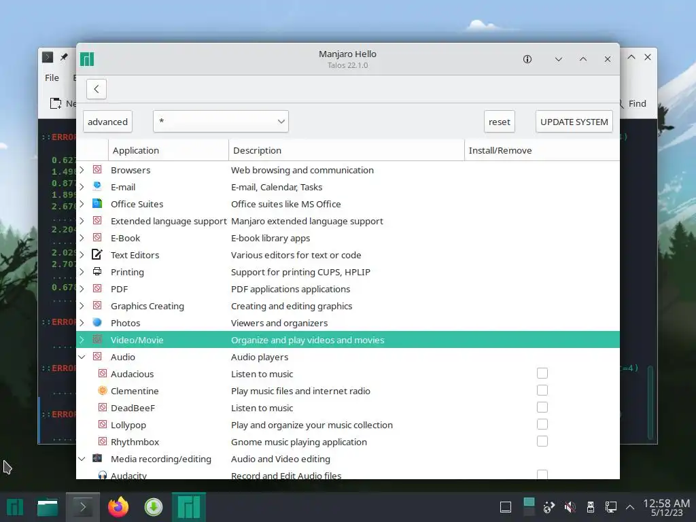696x522 pixels.
Task: Collapse the Audio category
Action: point(82,357)
